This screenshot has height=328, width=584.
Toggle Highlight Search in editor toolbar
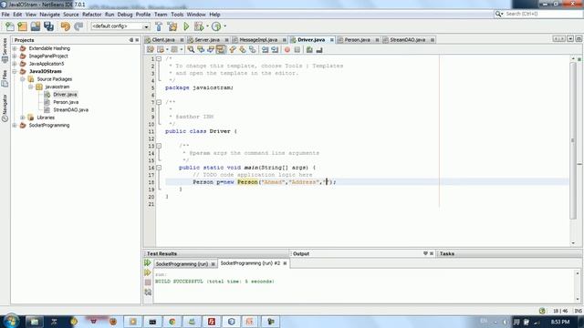click(x=221, y=49)
